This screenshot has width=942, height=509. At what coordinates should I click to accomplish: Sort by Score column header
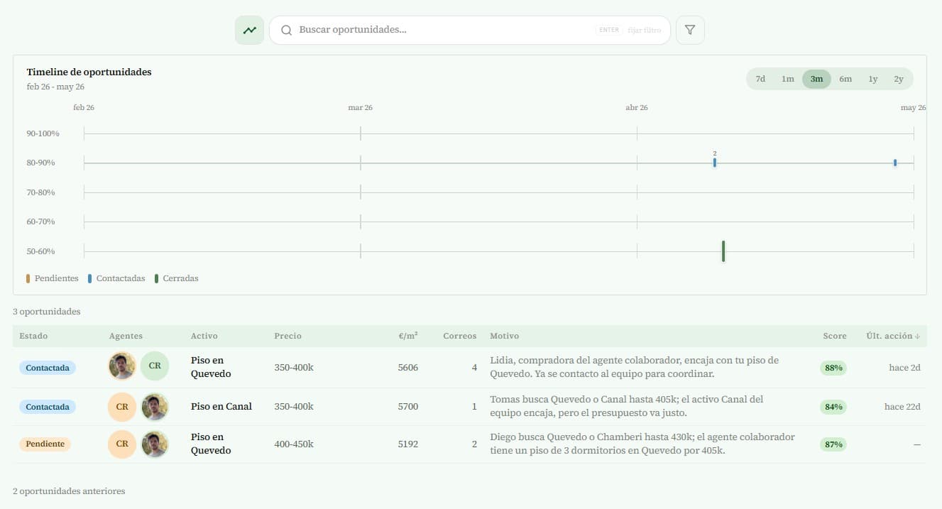pos(835,336)
